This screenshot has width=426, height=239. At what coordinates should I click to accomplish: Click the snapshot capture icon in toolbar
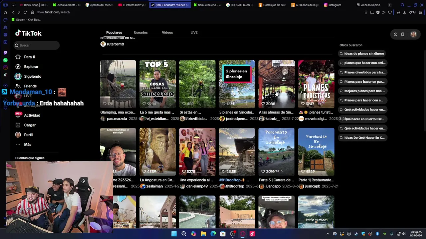[372, 12]
